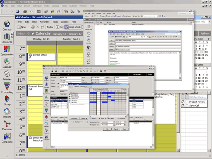
Task: Click Bold in the message window toolbar
Action: [153, 37]
